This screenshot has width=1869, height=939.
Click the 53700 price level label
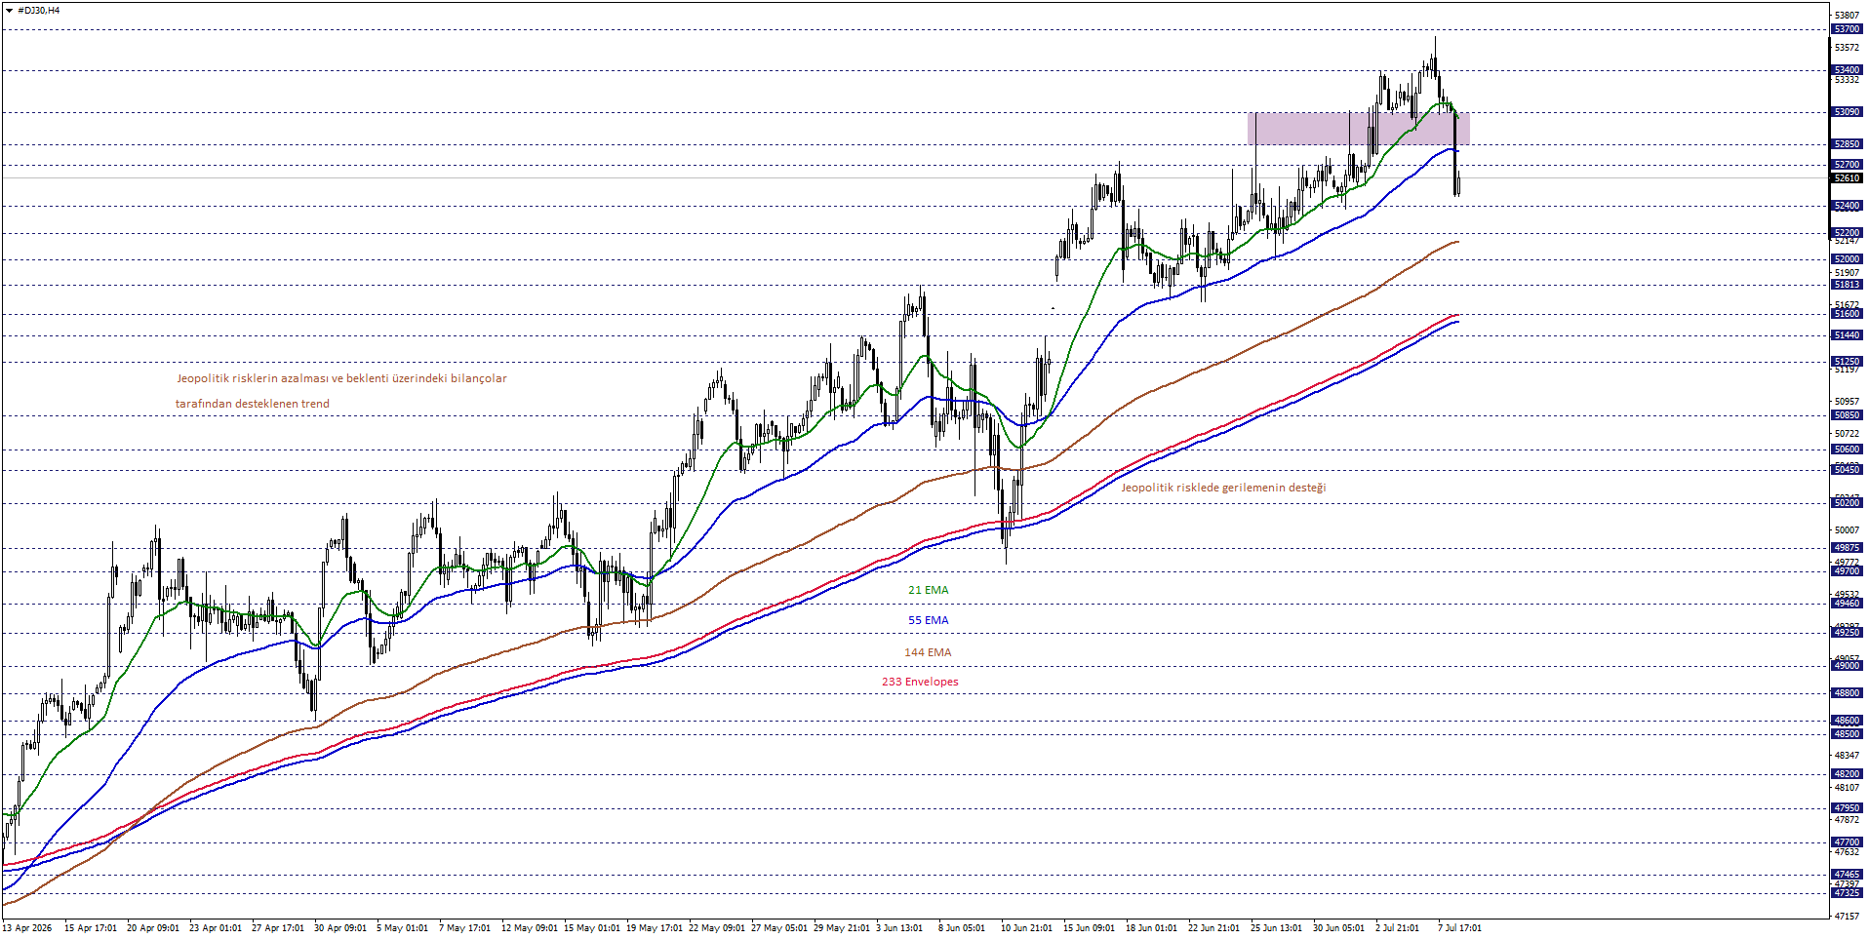1848,29
